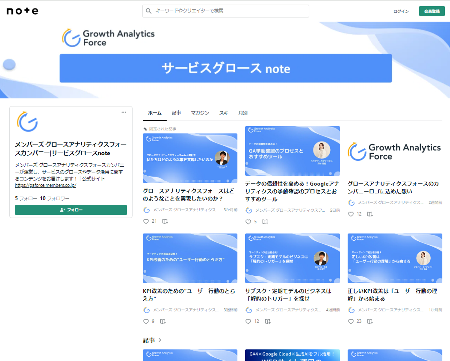Like the GA挙動確認のプロセス article with 5 likes
Image resolution: width=450 pixels, height=361 pixels.
click(248, 222)
